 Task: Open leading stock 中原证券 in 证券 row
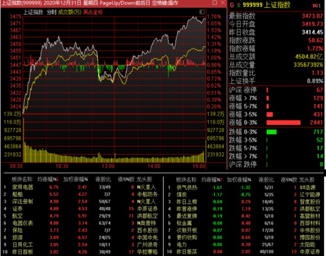point(147,208)
